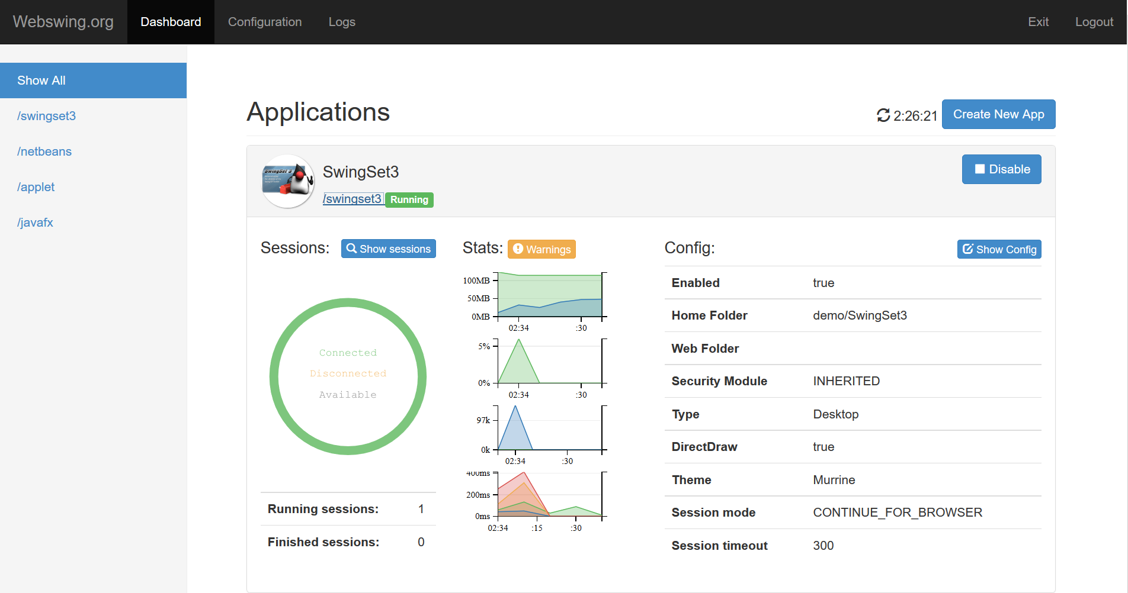Open the Logs tab
Image resolution: width=1128 pixels, height=593 pixels.
pos(342,22)
